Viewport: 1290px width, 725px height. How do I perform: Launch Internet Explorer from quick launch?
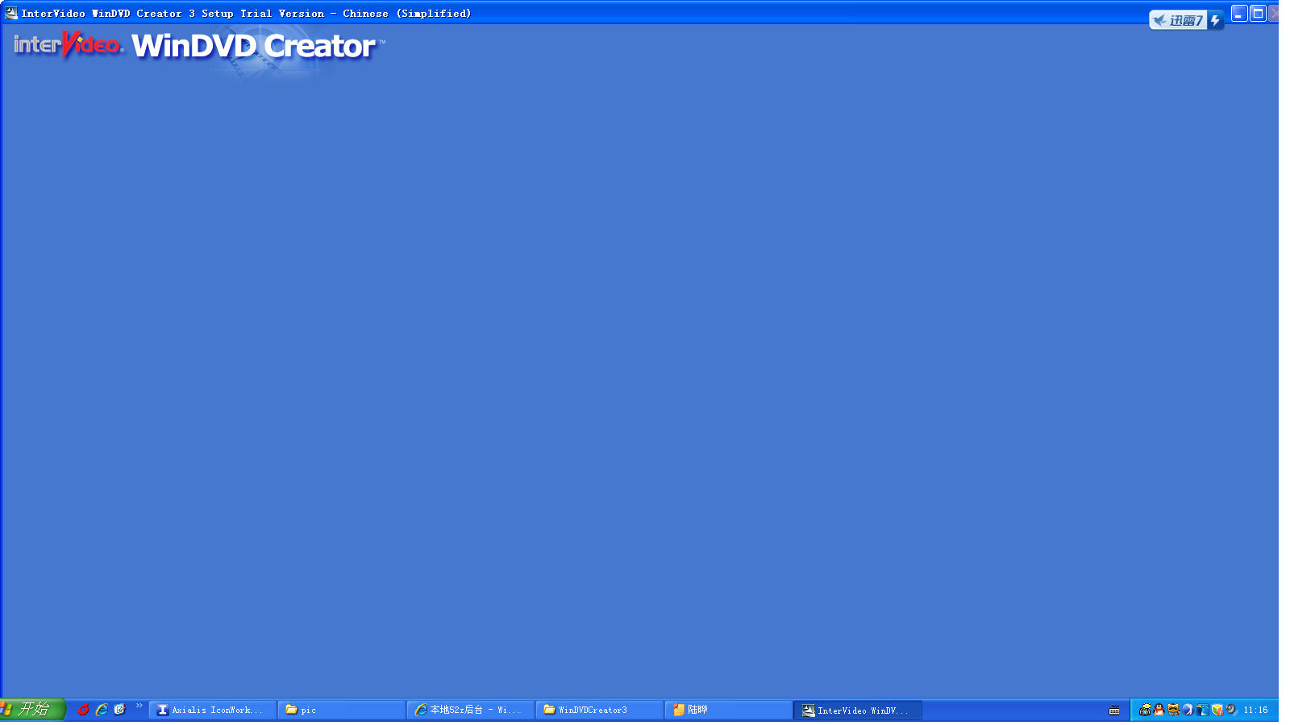tap(102, 710)
